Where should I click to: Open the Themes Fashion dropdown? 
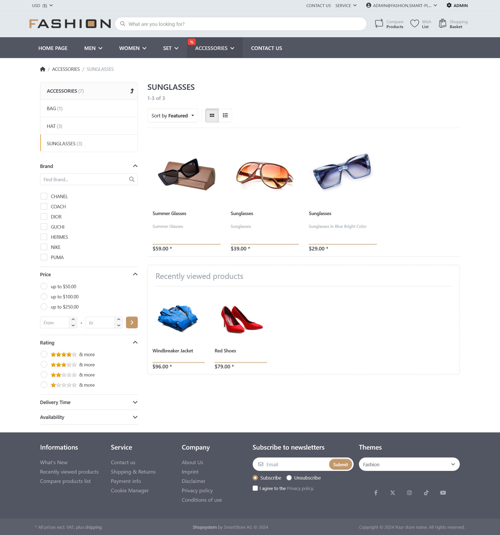coord(409,464)
